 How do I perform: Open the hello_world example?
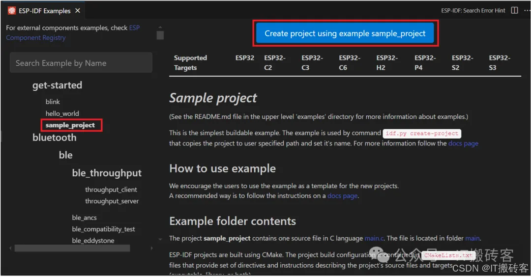pyautogui.click(x=62, y=113)
